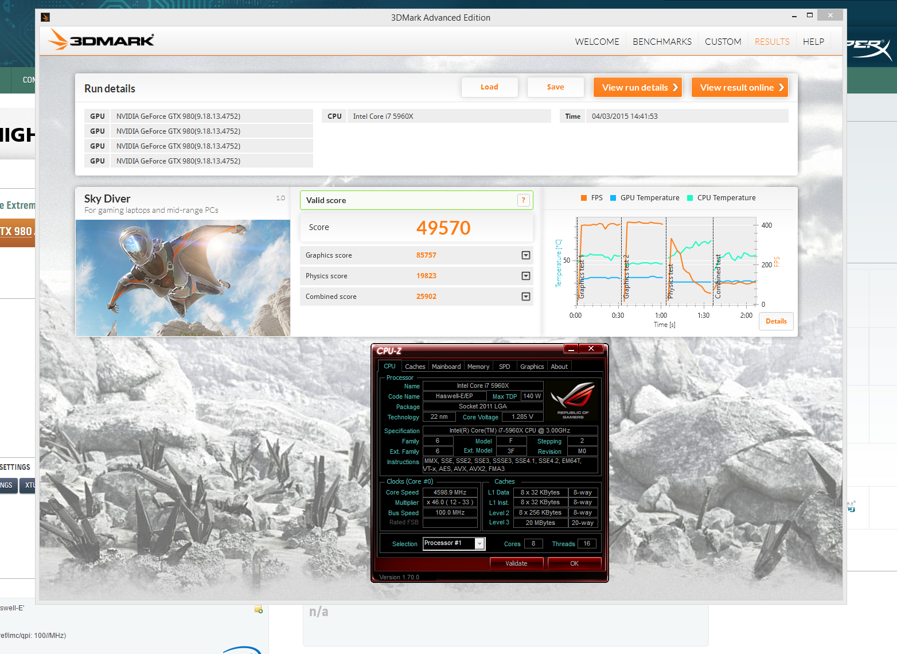Click the Multiplier value x 46.0
Image resolution: width=897 pixels, height=654 pixels.
(x=450, y=502)
